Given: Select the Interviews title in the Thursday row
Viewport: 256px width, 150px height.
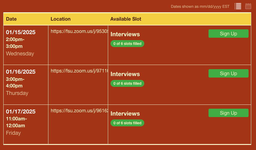Looking at the screenshot, I should [125, 74].
